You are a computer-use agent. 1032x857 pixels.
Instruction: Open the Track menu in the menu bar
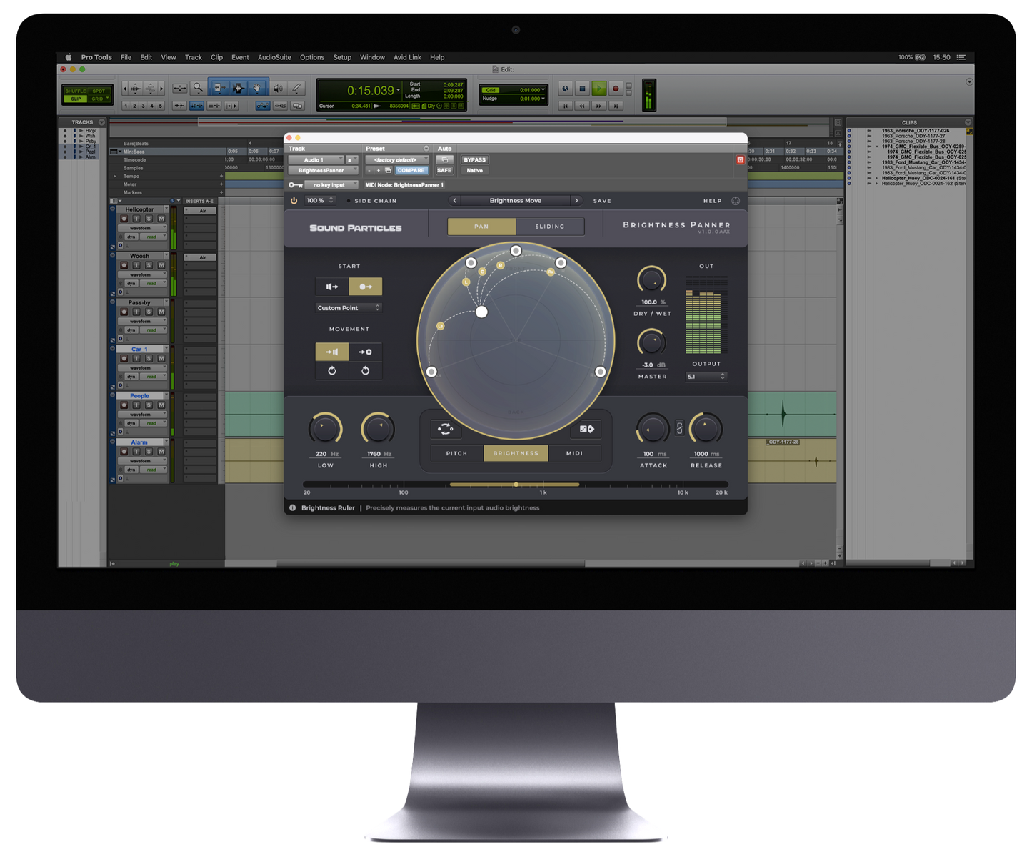[193, 57]
